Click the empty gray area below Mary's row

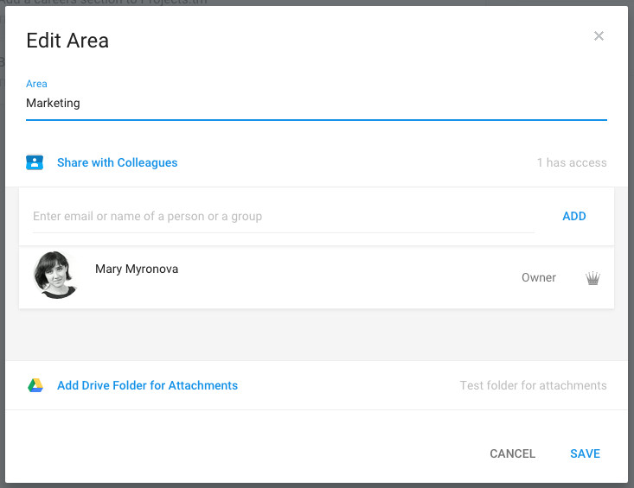pos(316,333)
